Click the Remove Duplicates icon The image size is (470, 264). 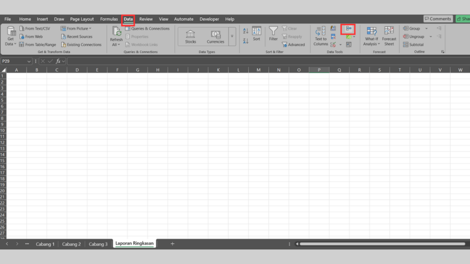pyautogui.click(x=333, y=36)
